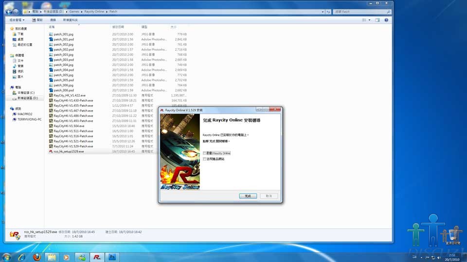Click the Burn toolbar button

[x=53, y=20]
